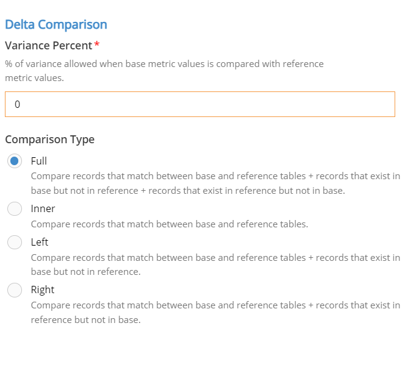Select the Full comparison type radio button
The height and width of the screenshot is (373, 419).
[15, 161]
